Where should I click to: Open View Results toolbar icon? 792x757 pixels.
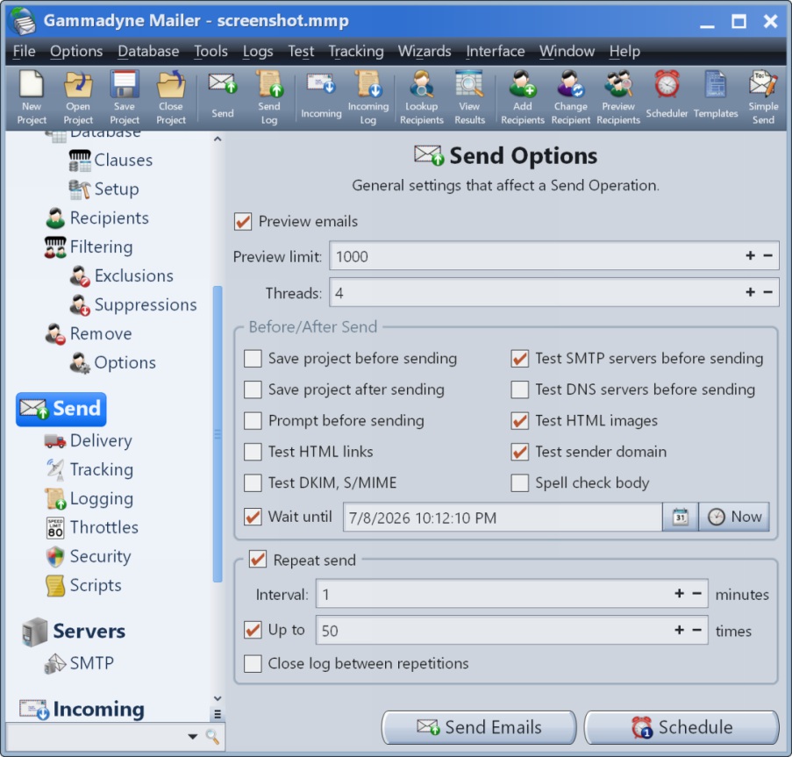tap(469, 97)
